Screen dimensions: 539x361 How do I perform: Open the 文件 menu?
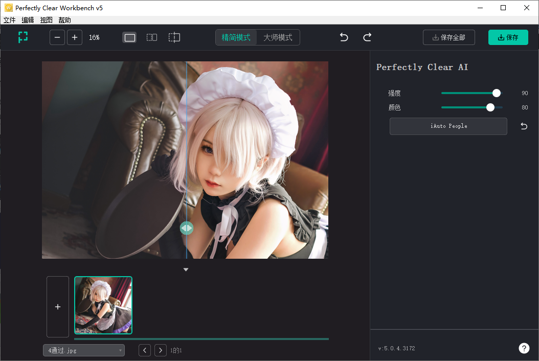coord(9,20)
